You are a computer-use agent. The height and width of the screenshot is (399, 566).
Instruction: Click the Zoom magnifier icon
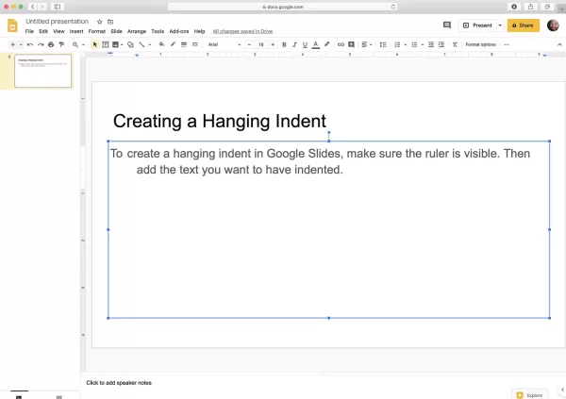75,44
